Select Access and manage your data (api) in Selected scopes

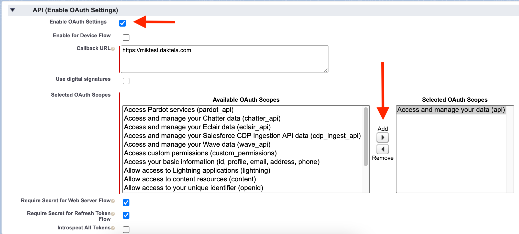pyautogui.click(x=451, y=110)
